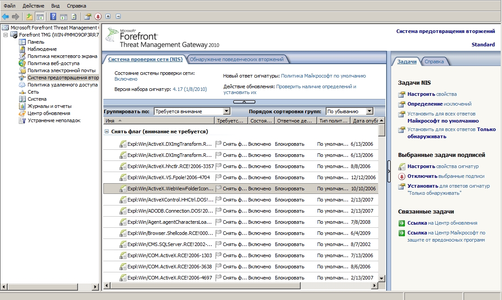This screenshot has width=502, height=300.
Task: Click the signature list vertical scrollbar down arrow
Action: point(381,279)
